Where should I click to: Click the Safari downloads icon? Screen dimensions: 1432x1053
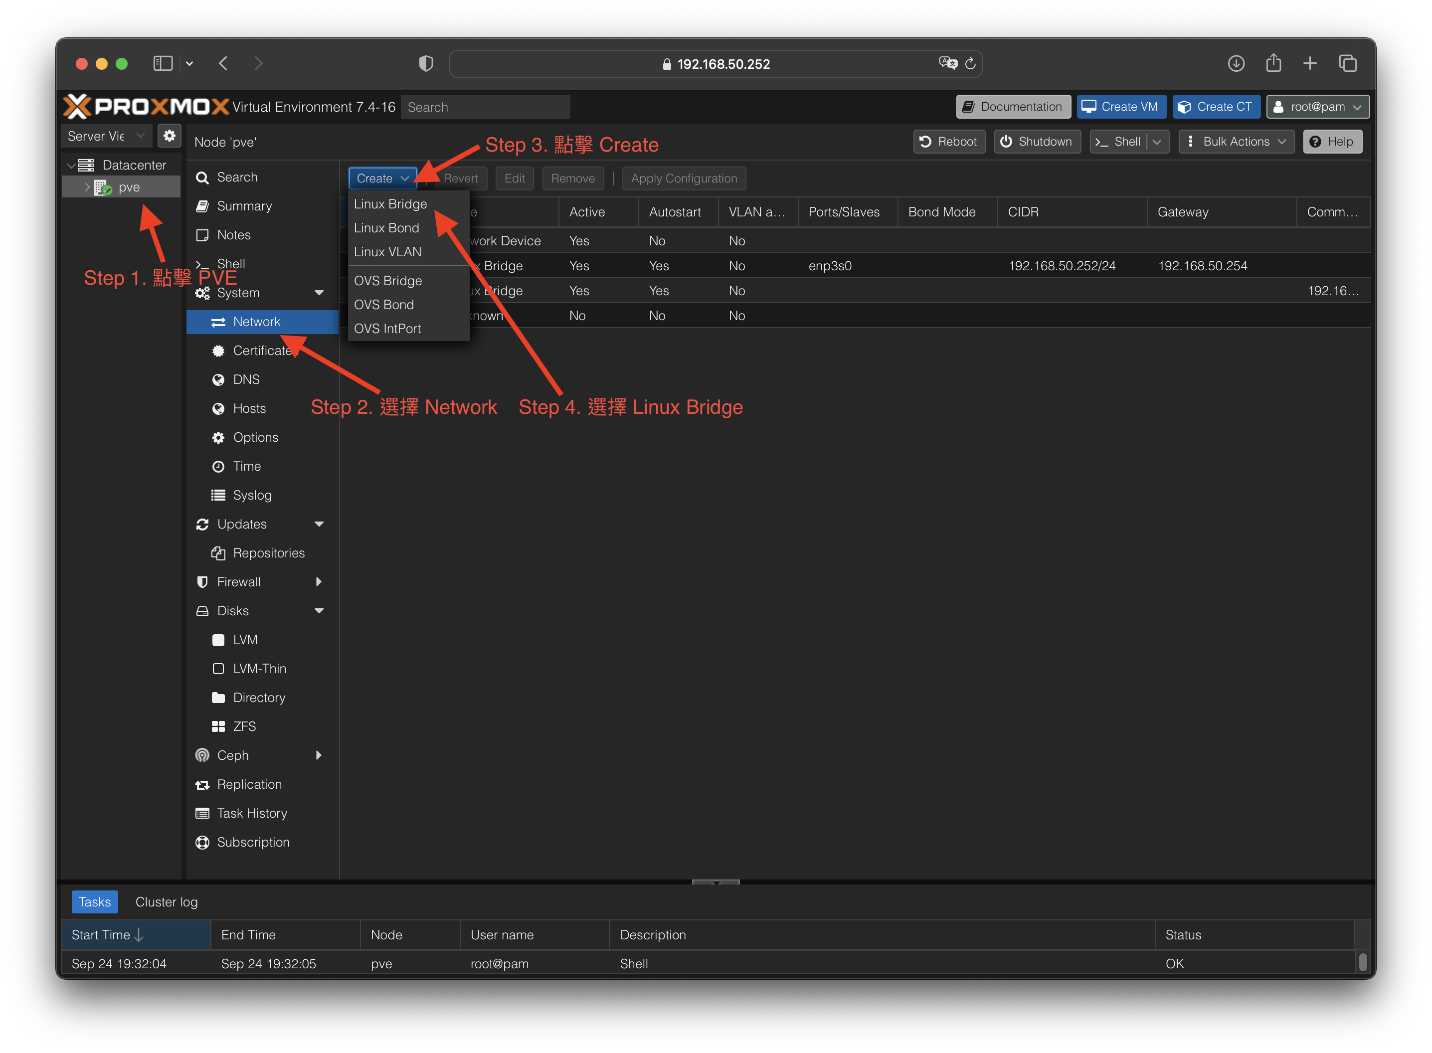tap(1236, 63)
